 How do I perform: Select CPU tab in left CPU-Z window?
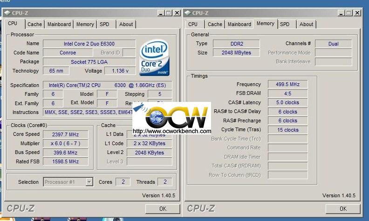13,24
